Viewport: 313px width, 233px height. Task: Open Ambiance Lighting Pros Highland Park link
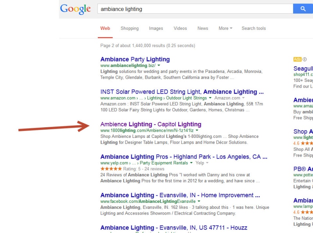click(x=183, y=157)
